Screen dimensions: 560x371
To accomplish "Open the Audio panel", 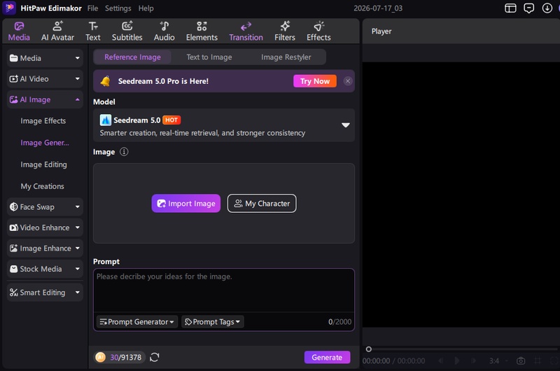I will coord(164,31).
